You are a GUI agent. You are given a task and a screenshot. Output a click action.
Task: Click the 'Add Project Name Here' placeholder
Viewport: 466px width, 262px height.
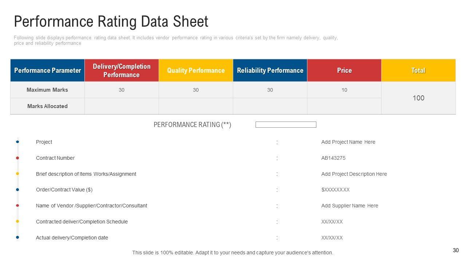point(348,142)
